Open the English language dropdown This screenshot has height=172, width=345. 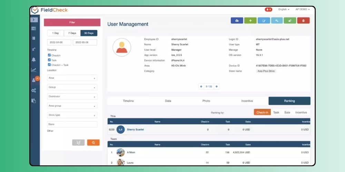pos(284,9)
